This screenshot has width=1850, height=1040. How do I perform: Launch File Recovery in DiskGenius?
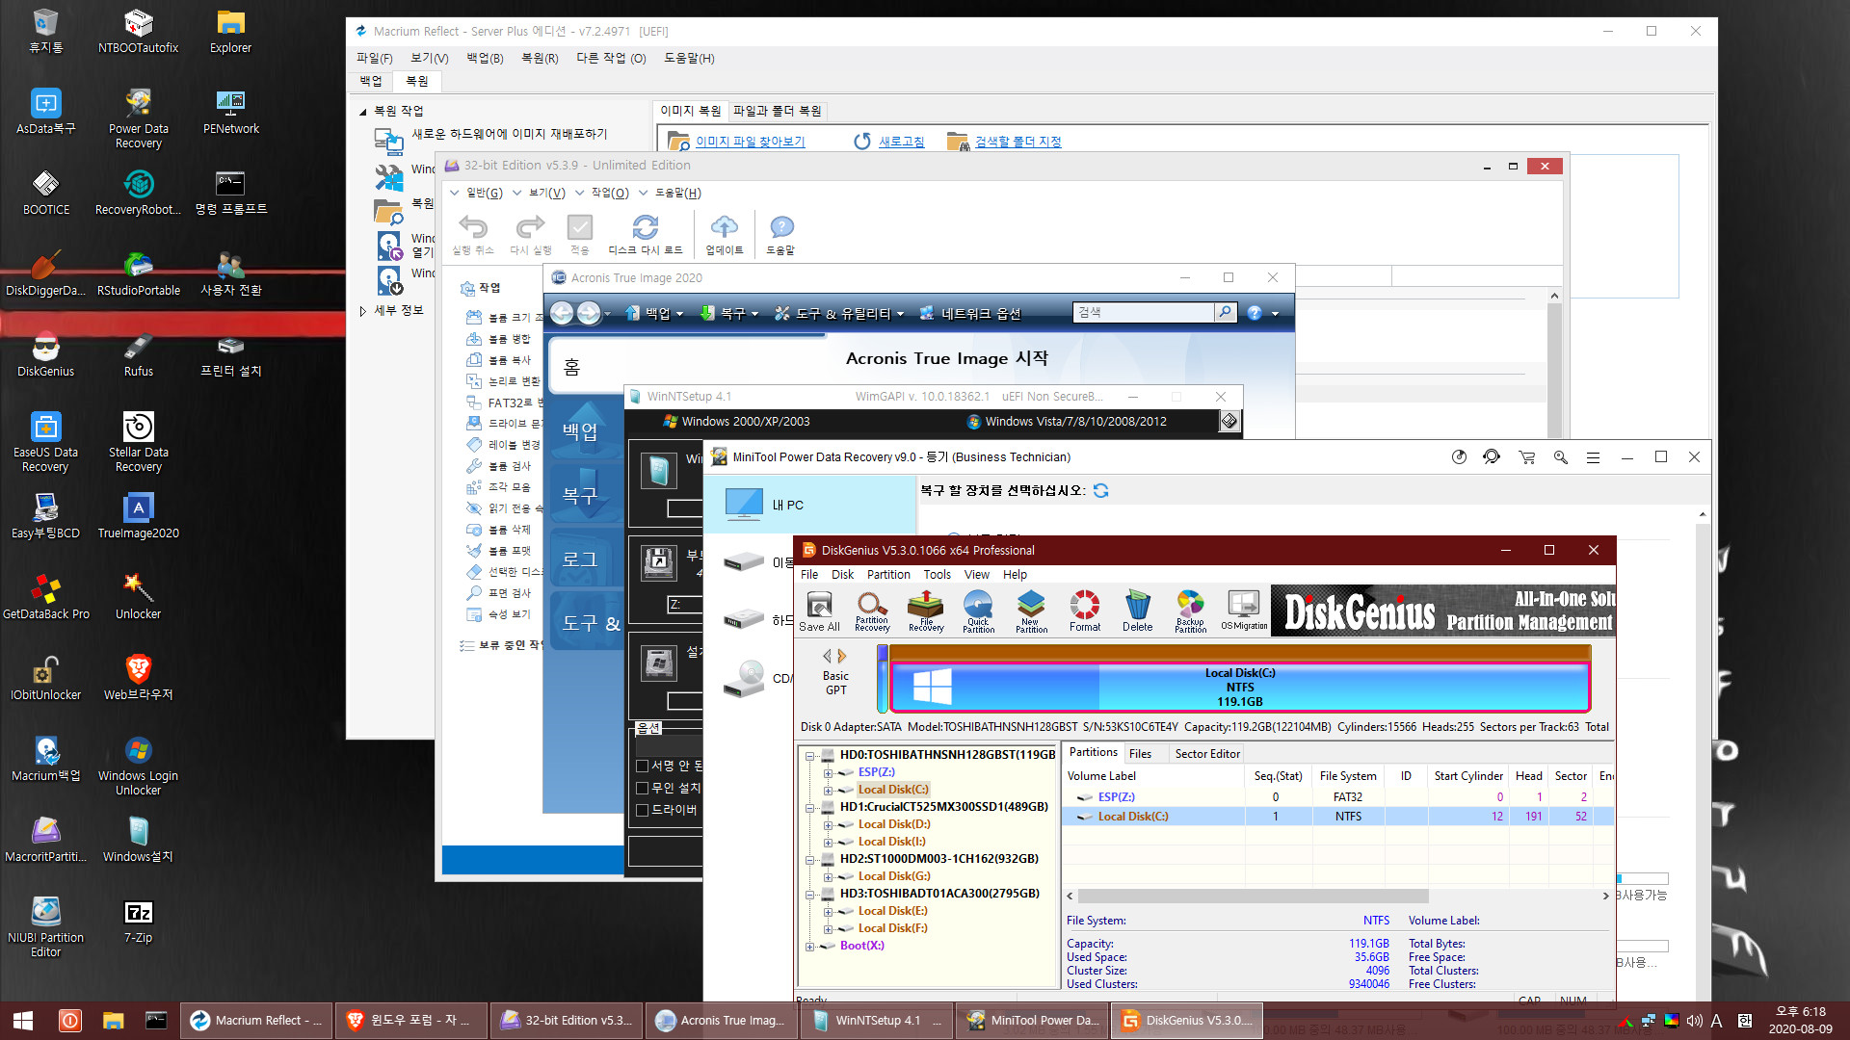tap(926, 611)
